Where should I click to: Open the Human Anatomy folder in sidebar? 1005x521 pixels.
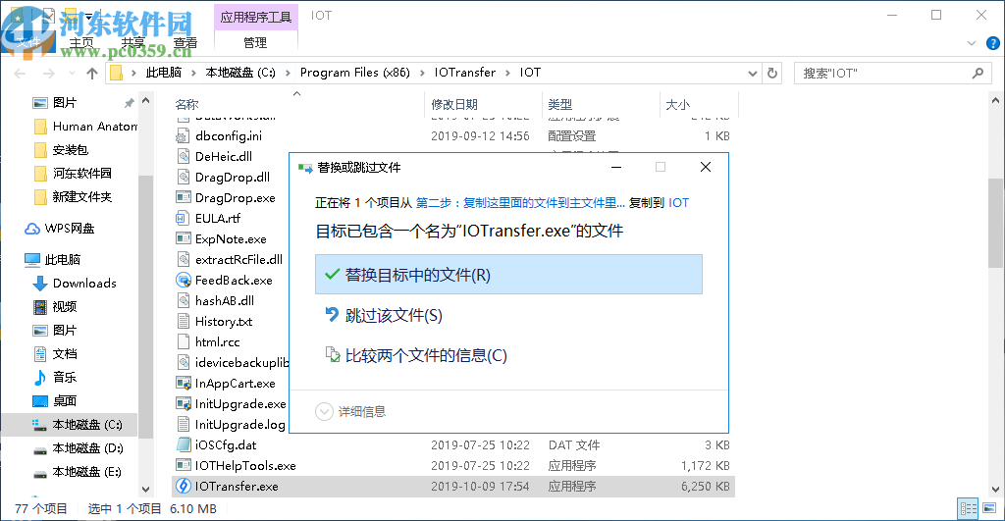pos(84,127)
